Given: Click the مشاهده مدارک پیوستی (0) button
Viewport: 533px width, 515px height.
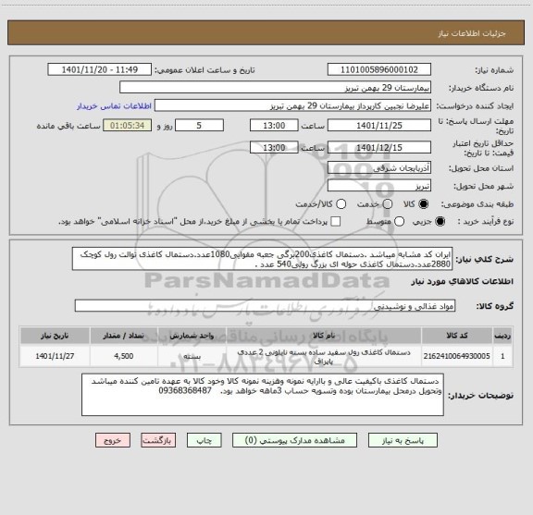Looking at the screenshot, I should [x=294, y=440].
